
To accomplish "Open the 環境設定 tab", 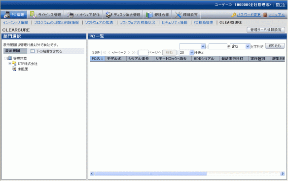I will (186, 15).
